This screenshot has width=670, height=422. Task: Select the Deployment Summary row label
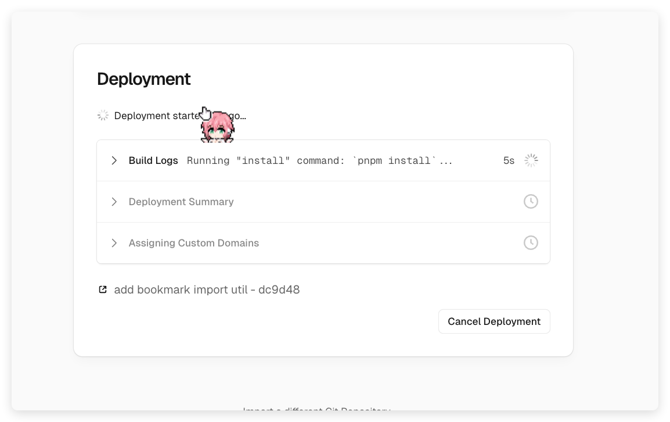point(181,202)
